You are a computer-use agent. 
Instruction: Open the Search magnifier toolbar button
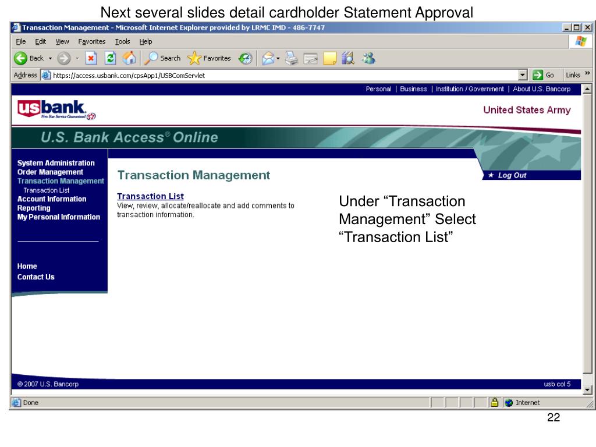coord(162,58)
